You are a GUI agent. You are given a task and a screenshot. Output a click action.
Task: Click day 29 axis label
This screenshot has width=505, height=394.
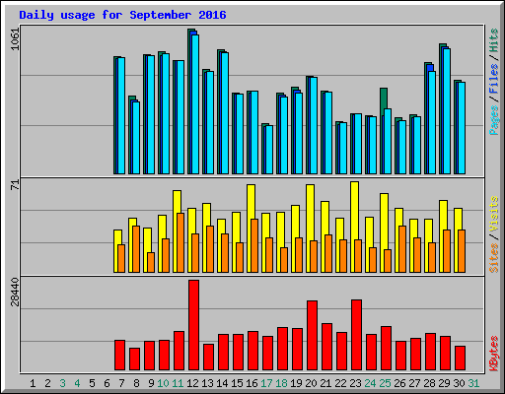point(444,383)
